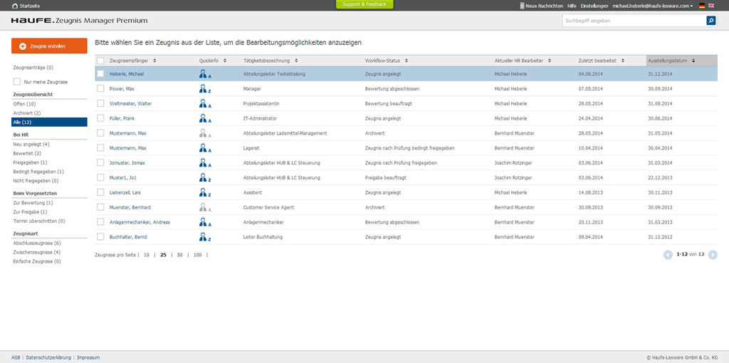Screen dimensions: 729x363
Task: Toggle the select-all header checkbox
Action: [x=100, y=60]
